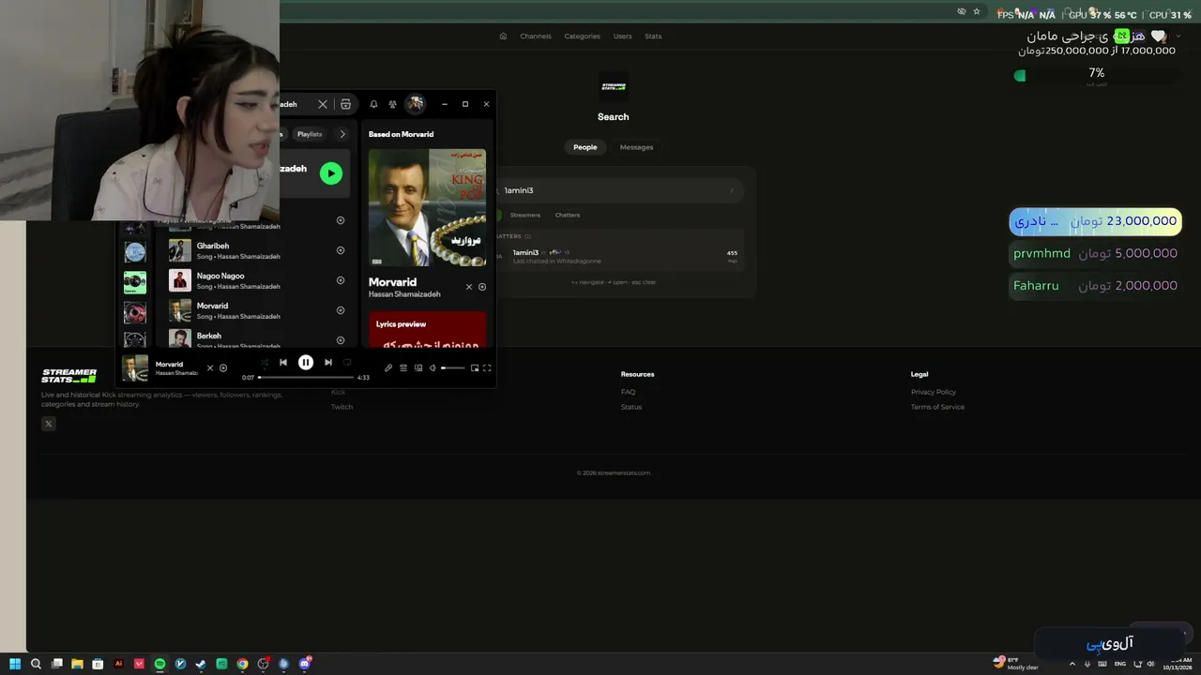Click the green play button for Hassan Shamaizadeh
The width and height of the screenshot is (1201, 675).
[x=331, y=172]
